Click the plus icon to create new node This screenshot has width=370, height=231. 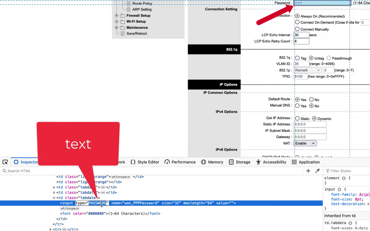click(308, 171)
